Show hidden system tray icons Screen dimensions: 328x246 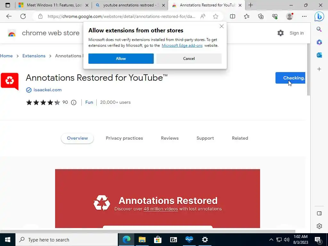(271, 240)
